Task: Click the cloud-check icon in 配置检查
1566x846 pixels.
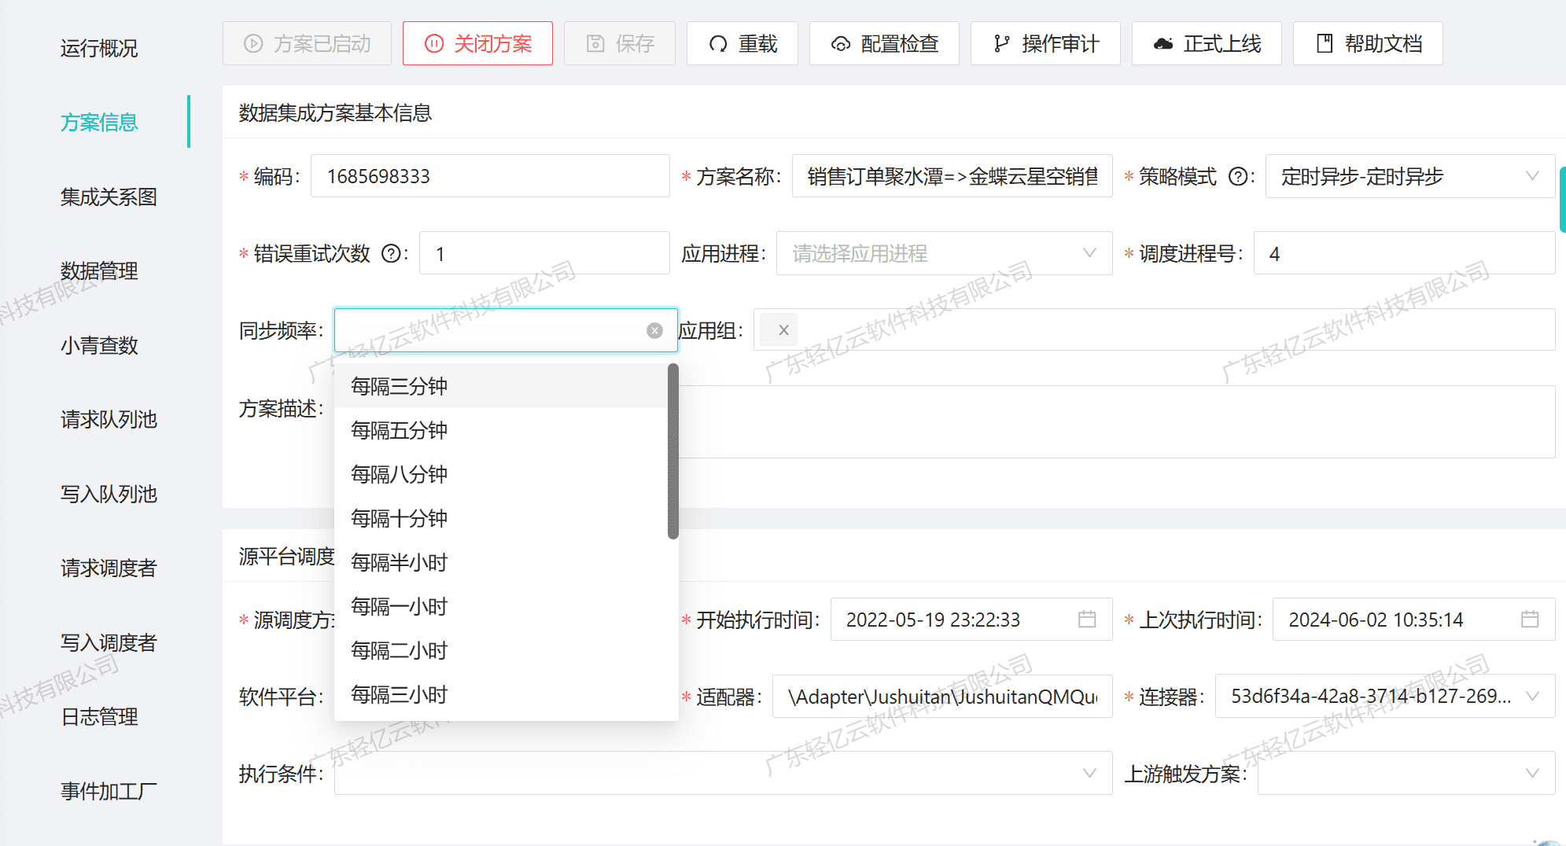Action: click(841, 44)
